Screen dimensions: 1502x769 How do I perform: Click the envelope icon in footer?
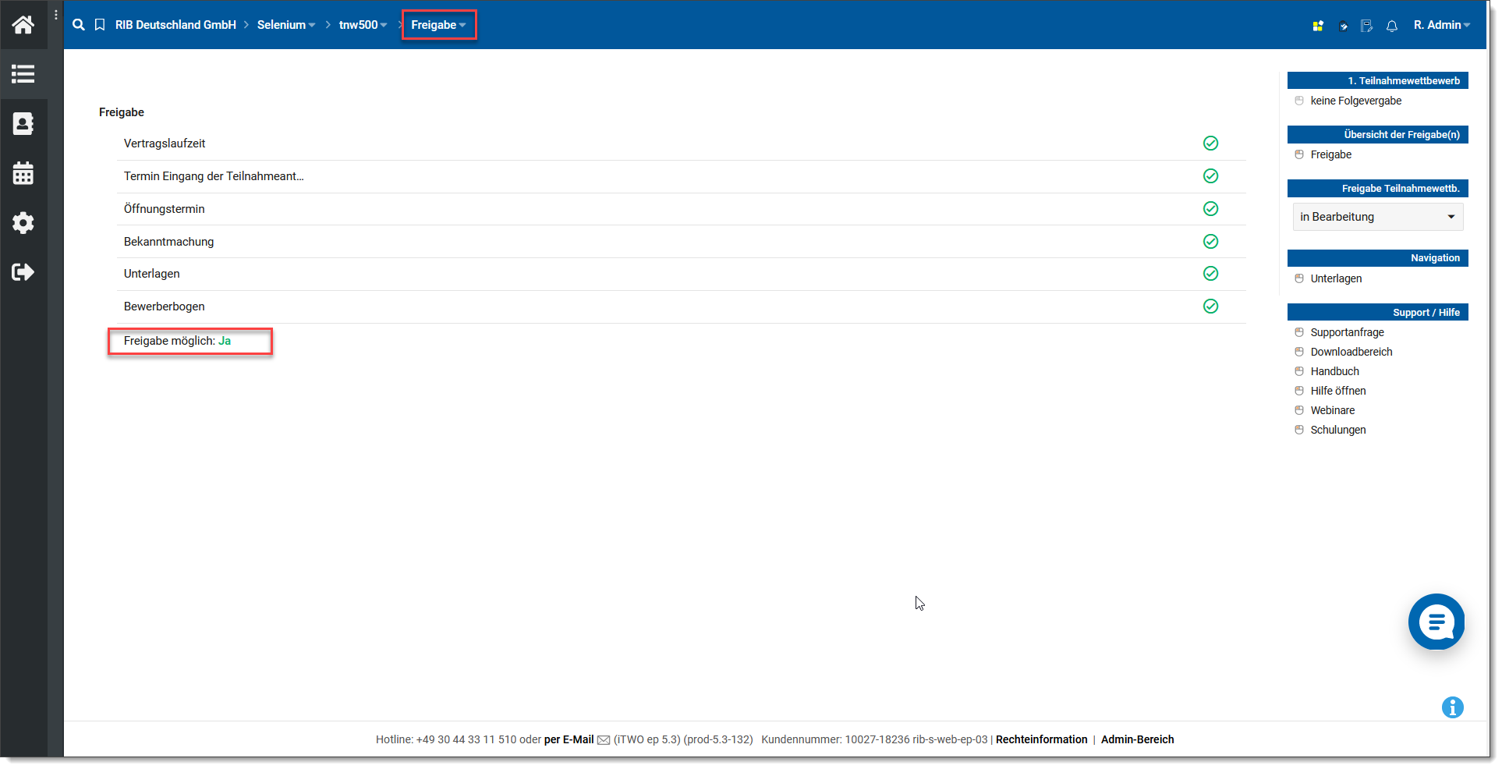[604, 740]
